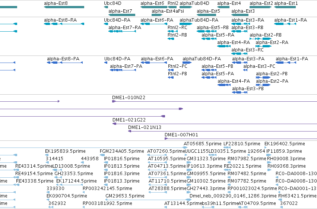Screen dimensions: 317x209
Task: Click the FGM234A05.5prime label
Action: 122,151
